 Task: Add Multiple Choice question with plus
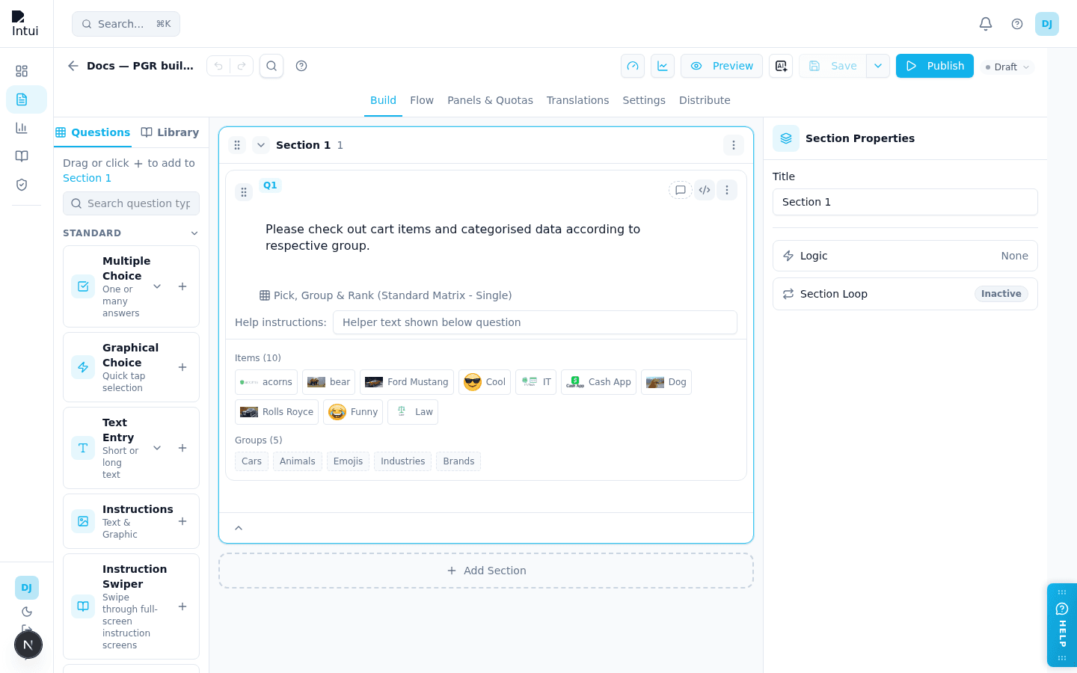tap(182, 286)
